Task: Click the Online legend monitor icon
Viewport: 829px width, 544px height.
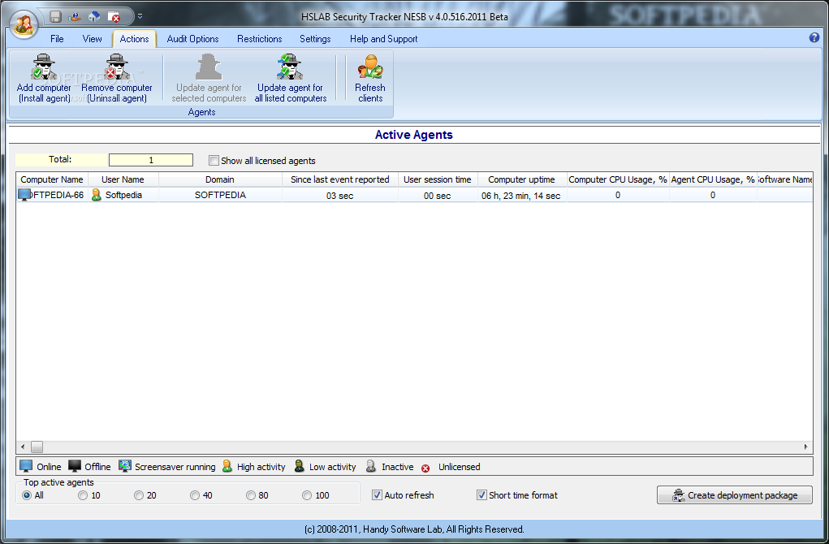Action: [x=26, y=466]
